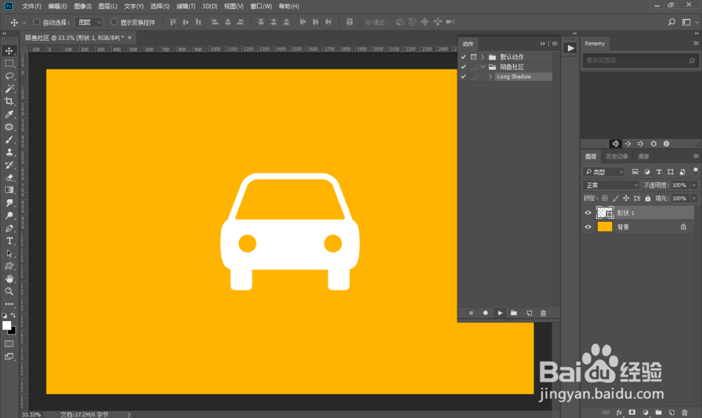Open the Renamy settings gear
This screenshot has width=702, height=418.
(653, 144)
